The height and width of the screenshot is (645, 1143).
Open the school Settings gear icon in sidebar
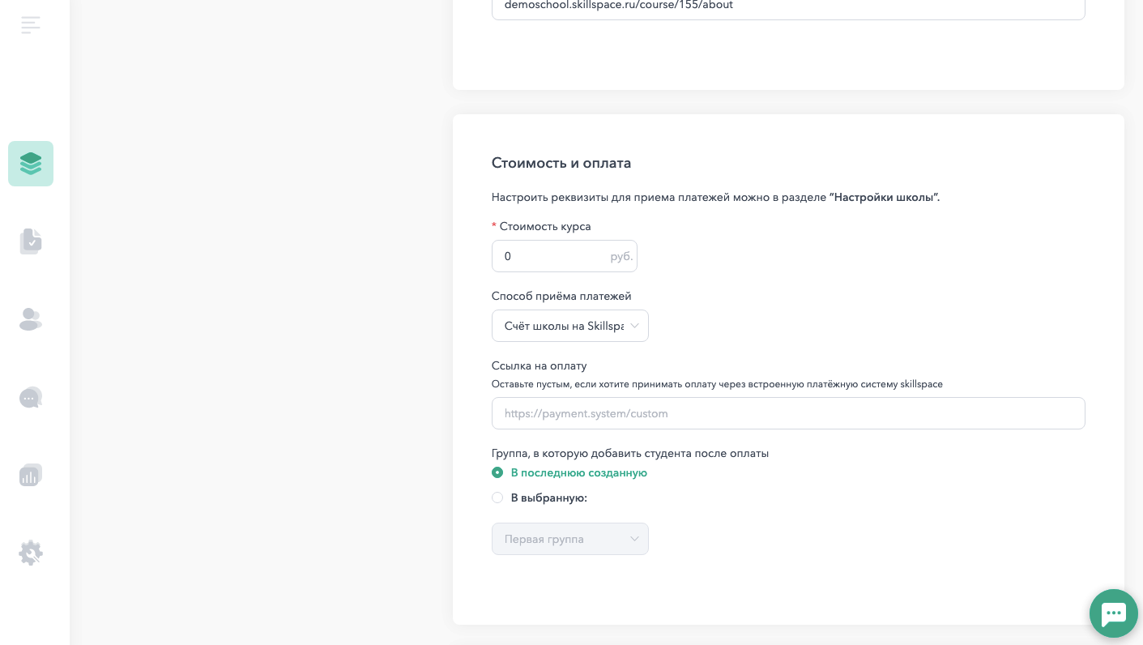coord(31,553)
